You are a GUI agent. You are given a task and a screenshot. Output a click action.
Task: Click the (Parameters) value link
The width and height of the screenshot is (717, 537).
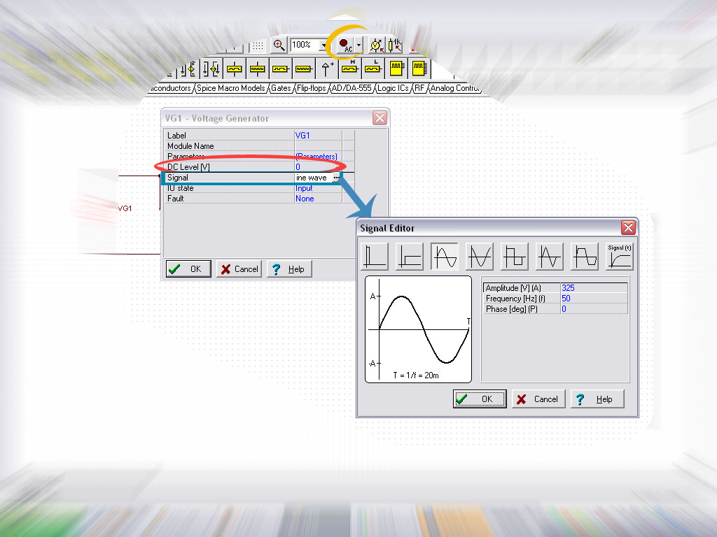(x=316, y=156)
